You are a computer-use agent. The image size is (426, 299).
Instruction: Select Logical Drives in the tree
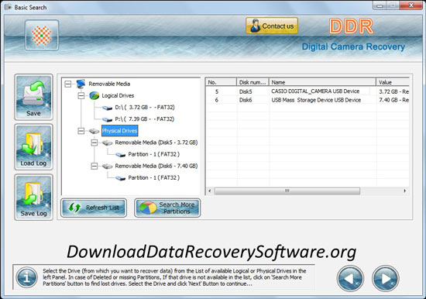(x=118, y=96)
